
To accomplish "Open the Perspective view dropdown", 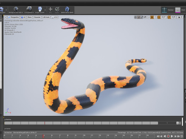I will (x=14, y=17).
